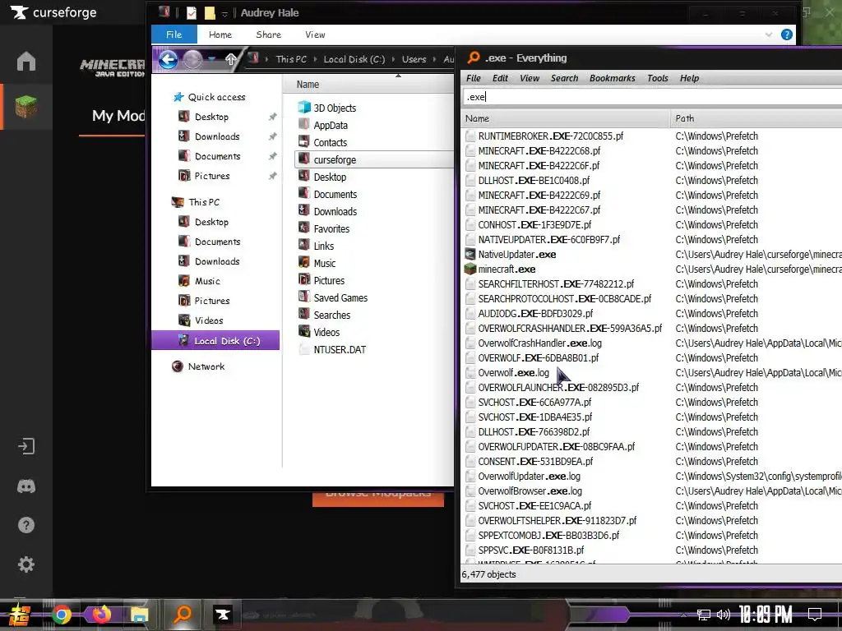Switch to the Home ribbon tab
The width and height of the screenshot is (842, 631).
(x=220, y=35)
